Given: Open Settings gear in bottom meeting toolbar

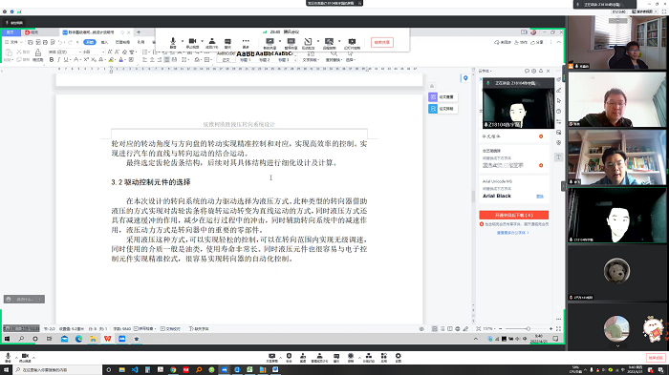Looking at the screenshot, I should click(x=399, y=356).
